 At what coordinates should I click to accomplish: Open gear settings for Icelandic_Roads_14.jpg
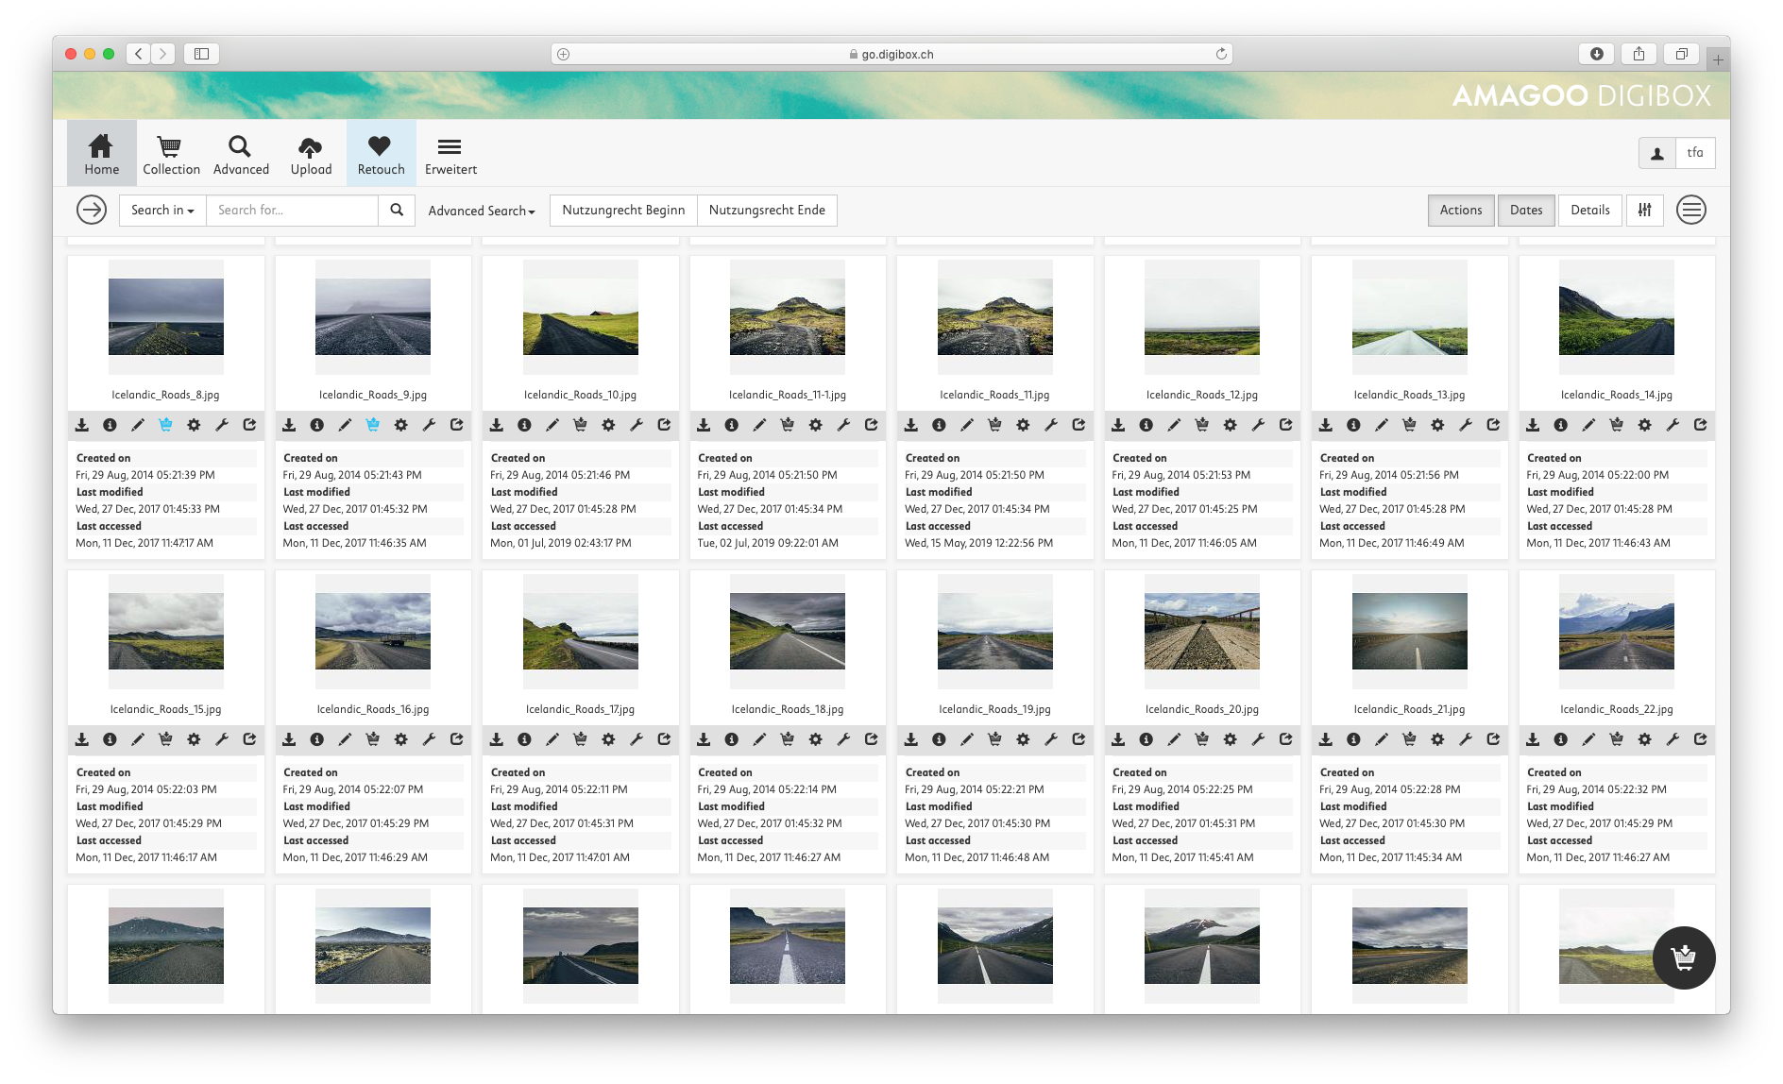[x=1644, y=425]
